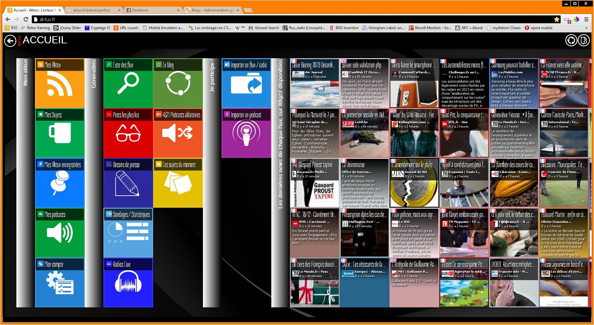This screenshot has width=594, height=325.
Task: Open the Liste des flux magnifier tile
Action: coord(128,83)
